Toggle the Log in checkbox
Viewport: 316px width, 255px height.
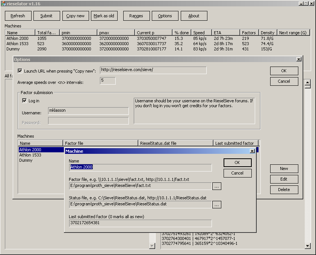[24, 100]
